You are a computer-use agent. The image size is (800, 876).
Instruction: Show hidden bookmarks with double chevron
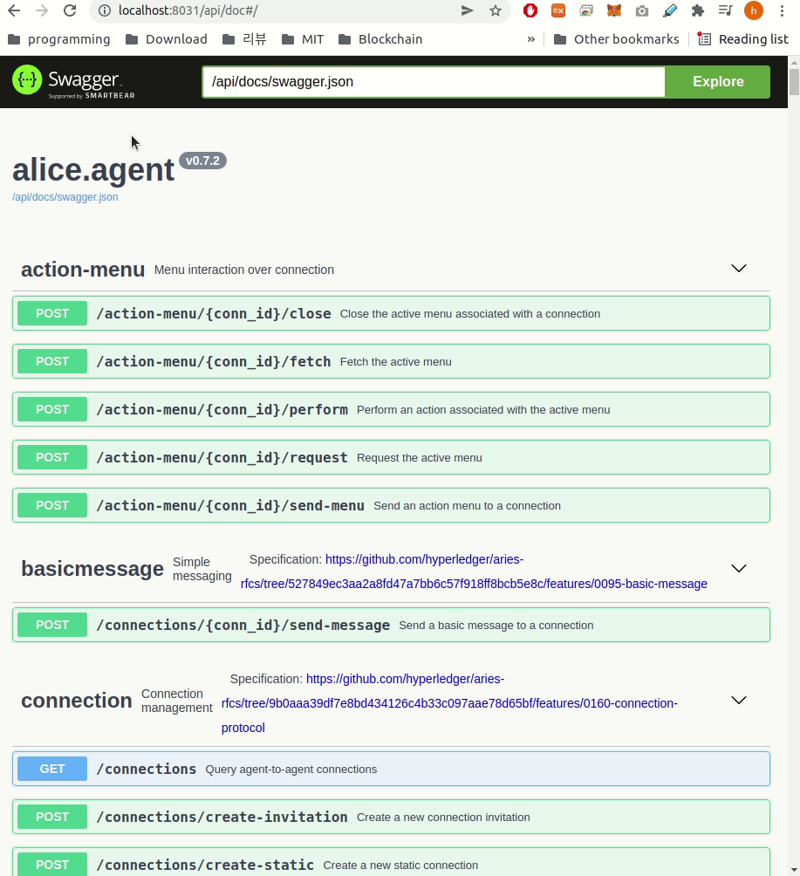pos(530,39)
